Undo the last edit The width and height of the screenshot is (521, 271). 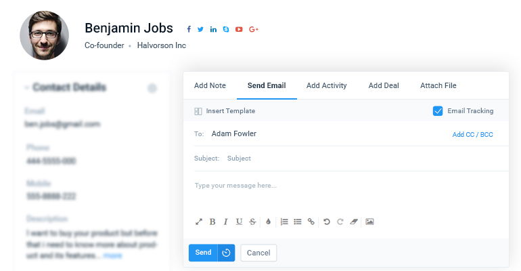(x=327, y=222)
